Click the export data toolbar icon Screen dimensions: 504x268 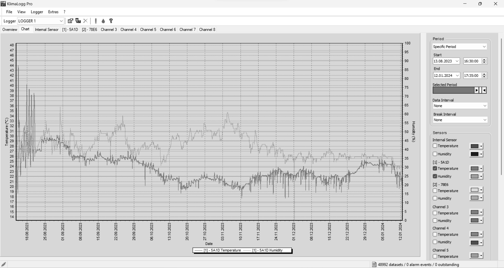(x=78, y=21)
